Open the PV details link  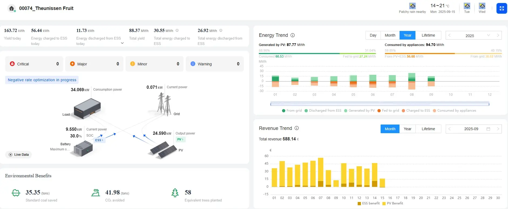pos(180,139)
